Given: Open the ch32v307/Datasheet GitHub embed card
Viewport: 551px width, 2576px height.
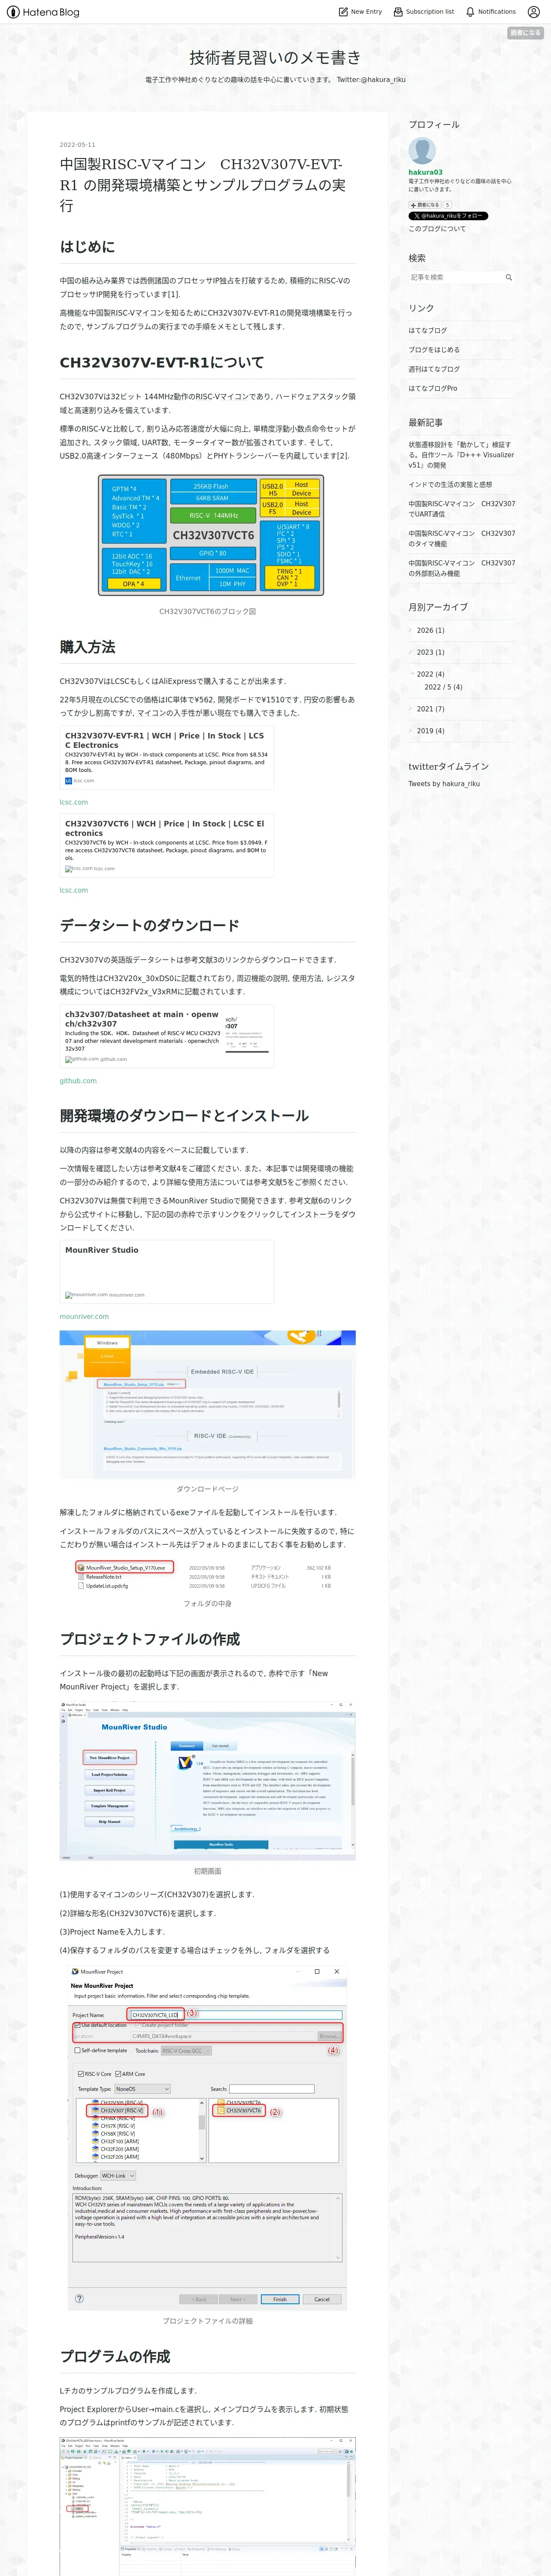Looking at the screenshot, I should [x=166, y=1036].
